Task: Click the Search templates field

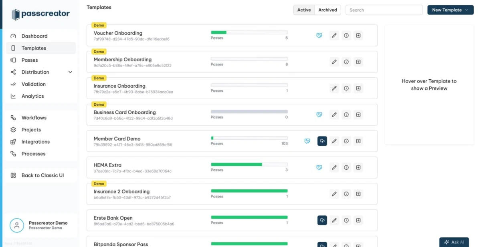Action: coord(384,10)
